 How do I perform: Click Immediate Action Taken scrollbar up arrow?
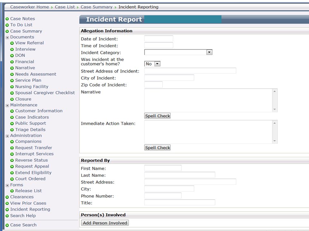[275, 123]
